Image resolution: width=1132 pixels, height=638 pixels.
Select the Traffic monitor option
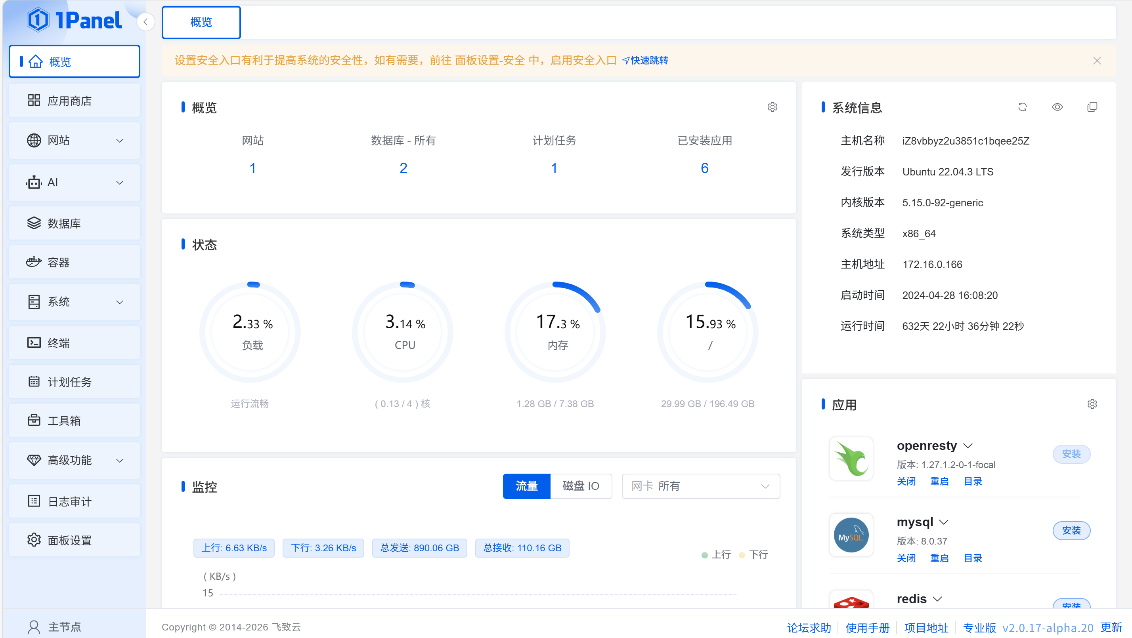pos(526,486)
